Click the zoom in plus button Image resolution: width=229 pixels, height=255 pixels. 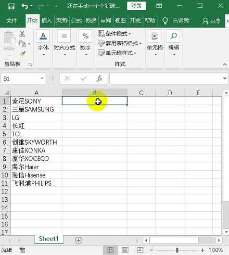[202, 250]
